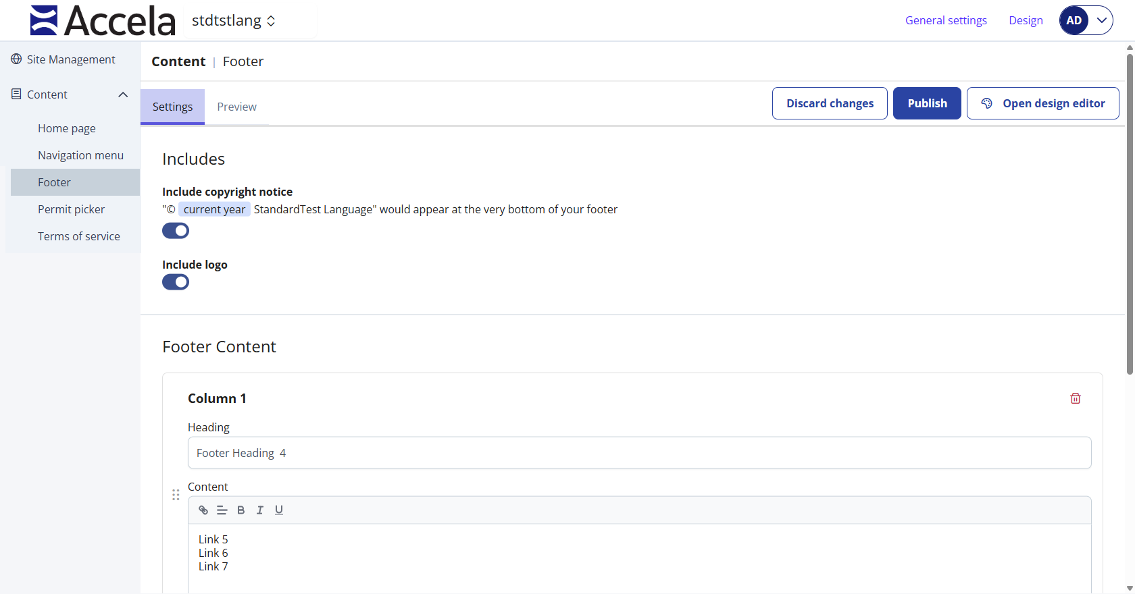
Task: Toggle italic formatting in Content editor
Action: pos(259,510)
